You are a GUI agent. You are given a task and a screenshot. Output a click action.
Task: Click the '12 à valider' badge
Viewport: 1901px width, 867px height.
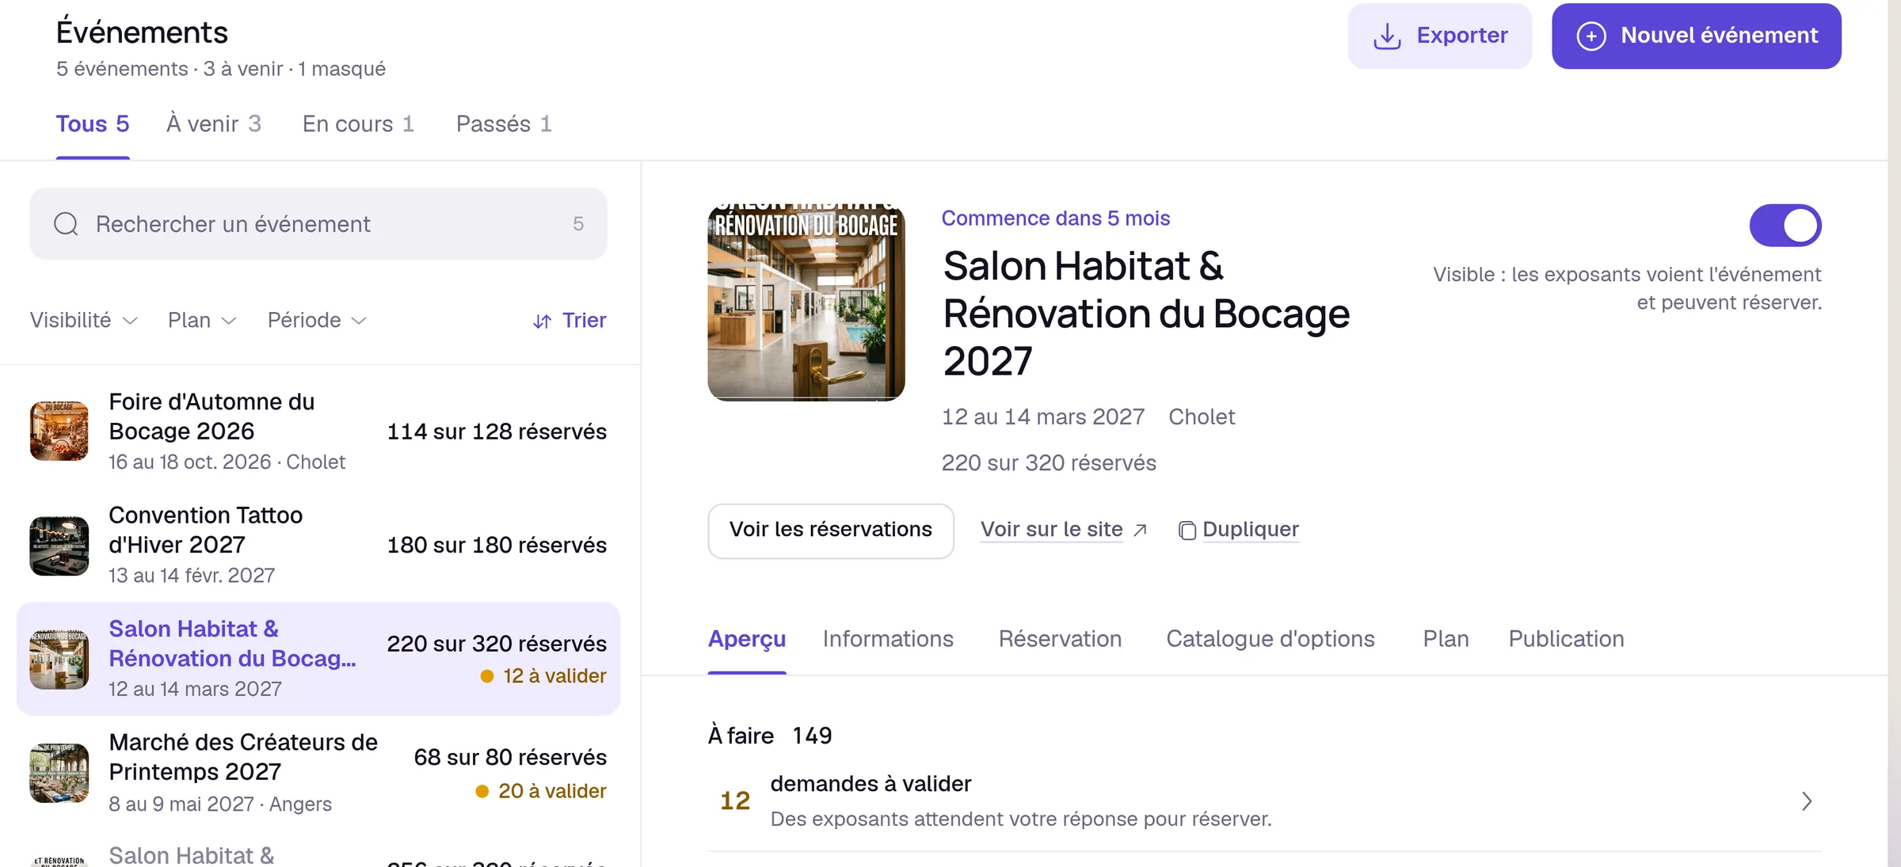pyautogui.click(x=543, y=676)
